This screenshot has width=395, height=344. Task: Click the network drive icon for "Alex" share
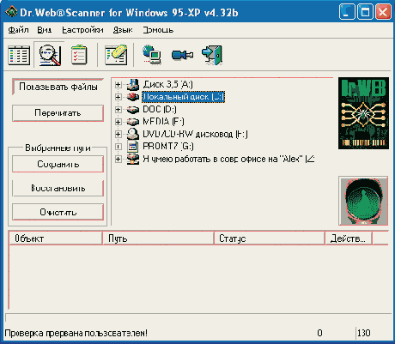tap(133, 159)
